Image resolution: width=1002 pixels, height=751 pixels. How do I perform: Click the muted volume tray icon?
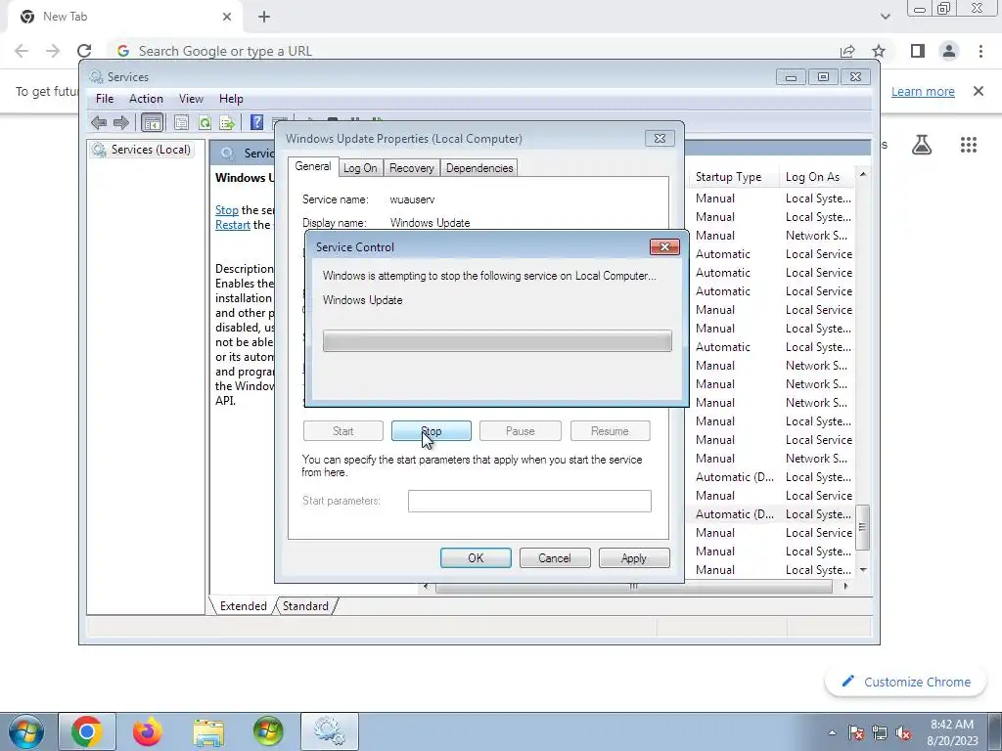903,733
